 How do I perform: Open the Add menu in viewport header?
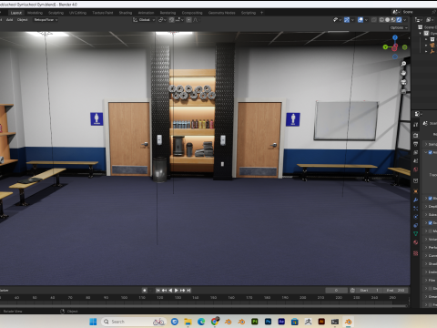point(10,20)
